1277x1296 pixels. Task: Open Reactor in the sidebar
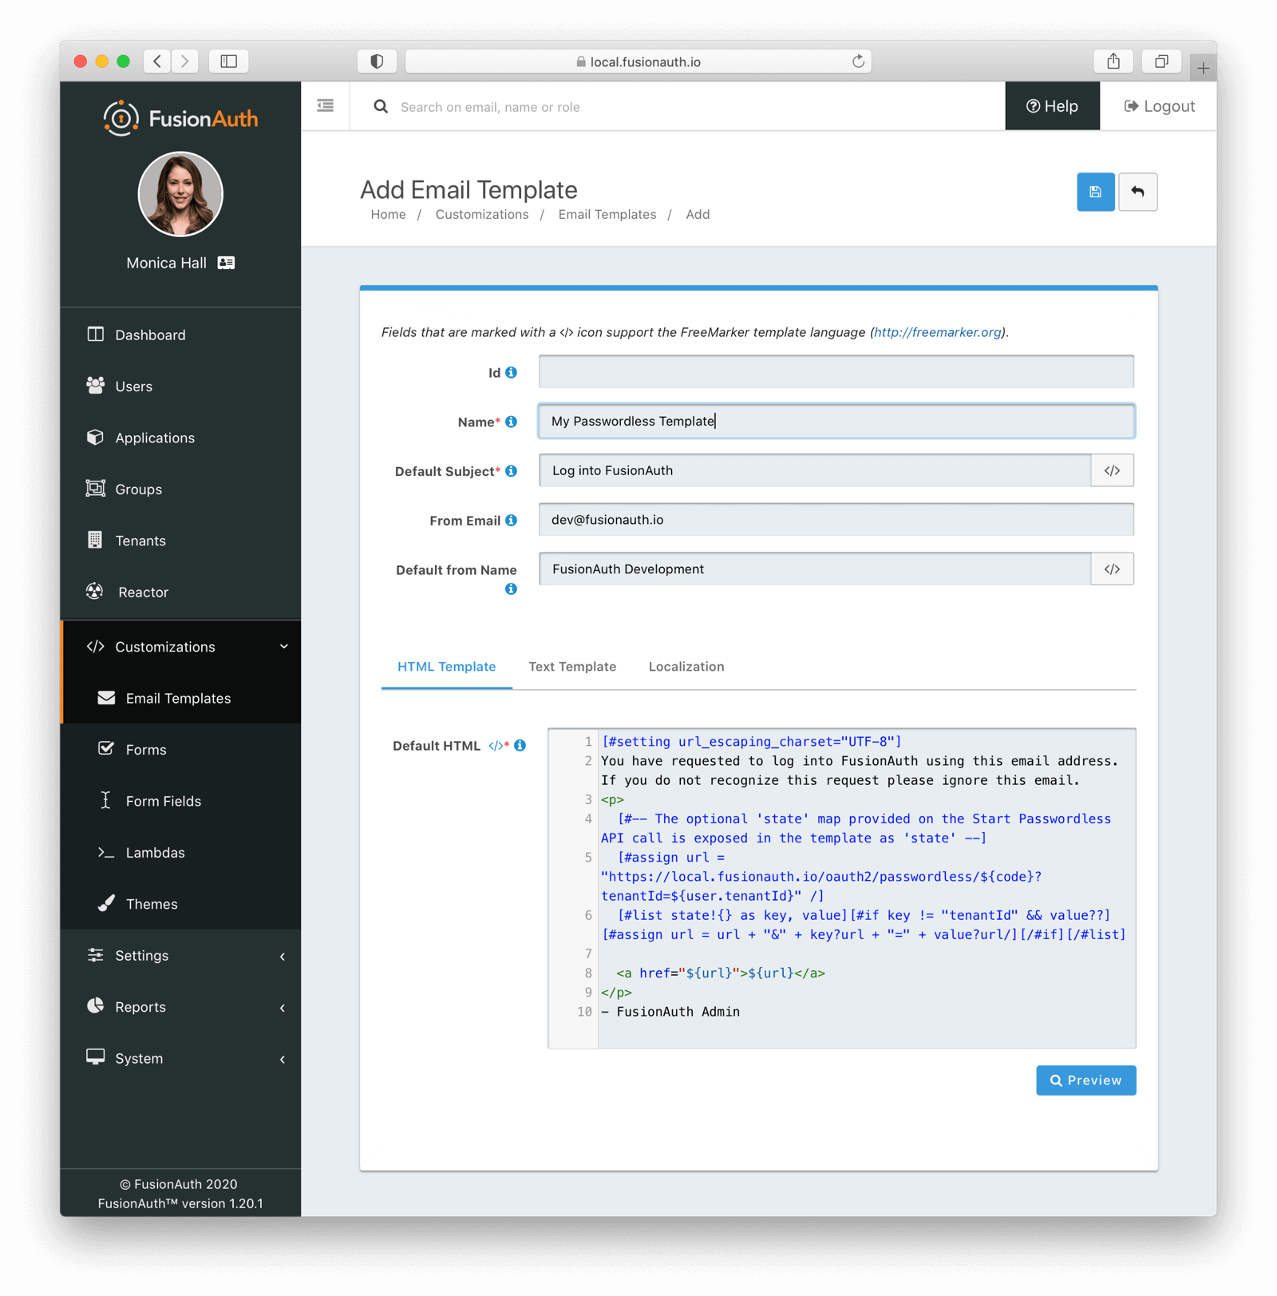pos(180,592)
